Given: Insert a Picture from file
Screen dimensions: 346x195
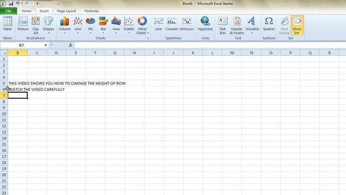Looking at the screenshot, I should point(23,23).
